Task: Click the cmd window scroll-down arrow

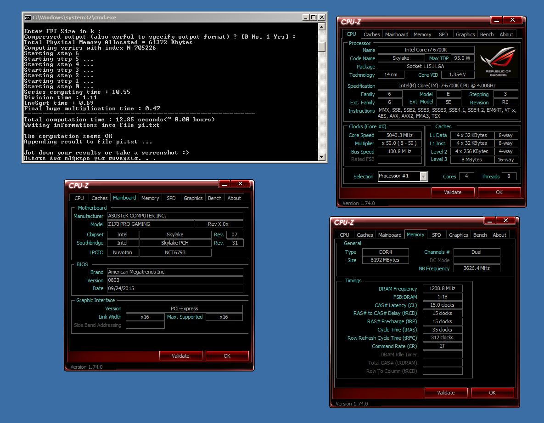Action: pyautogui.click(x=322, y=157)
